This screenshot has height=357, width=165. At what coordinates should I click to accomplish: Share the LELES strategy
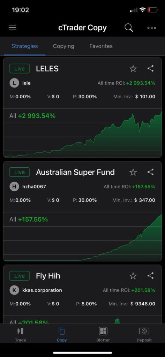(x=150, y=69)
